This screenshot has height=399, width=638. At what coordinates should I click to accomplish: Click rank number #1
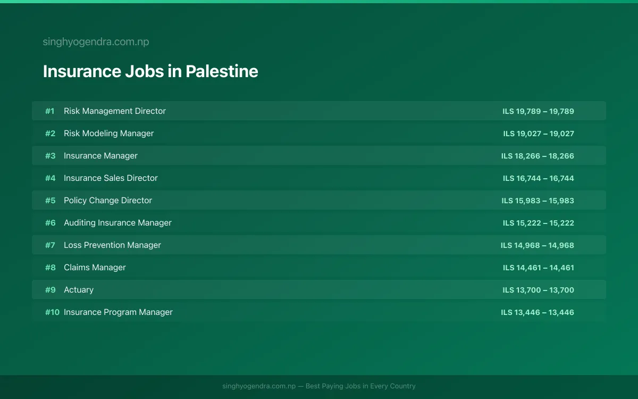click(x=50, y=111)
